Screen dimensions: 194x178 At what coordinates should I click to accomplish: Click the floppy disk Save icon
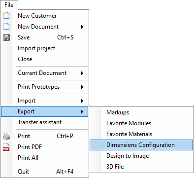pos(6,37)
